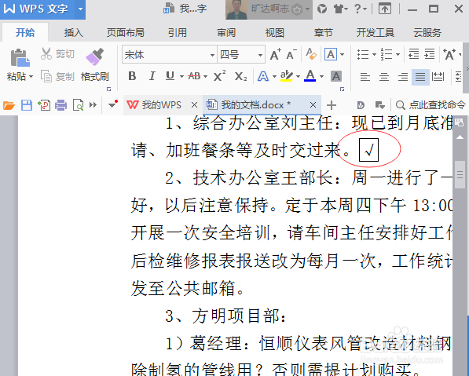469x376 pixels.
Task: Decrease paragraph indent
Action: click(x=414, y=54)
